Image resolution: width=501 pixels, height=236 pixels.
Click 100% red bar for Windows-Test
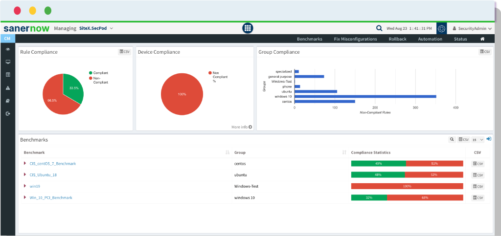(x=407, y=186)
